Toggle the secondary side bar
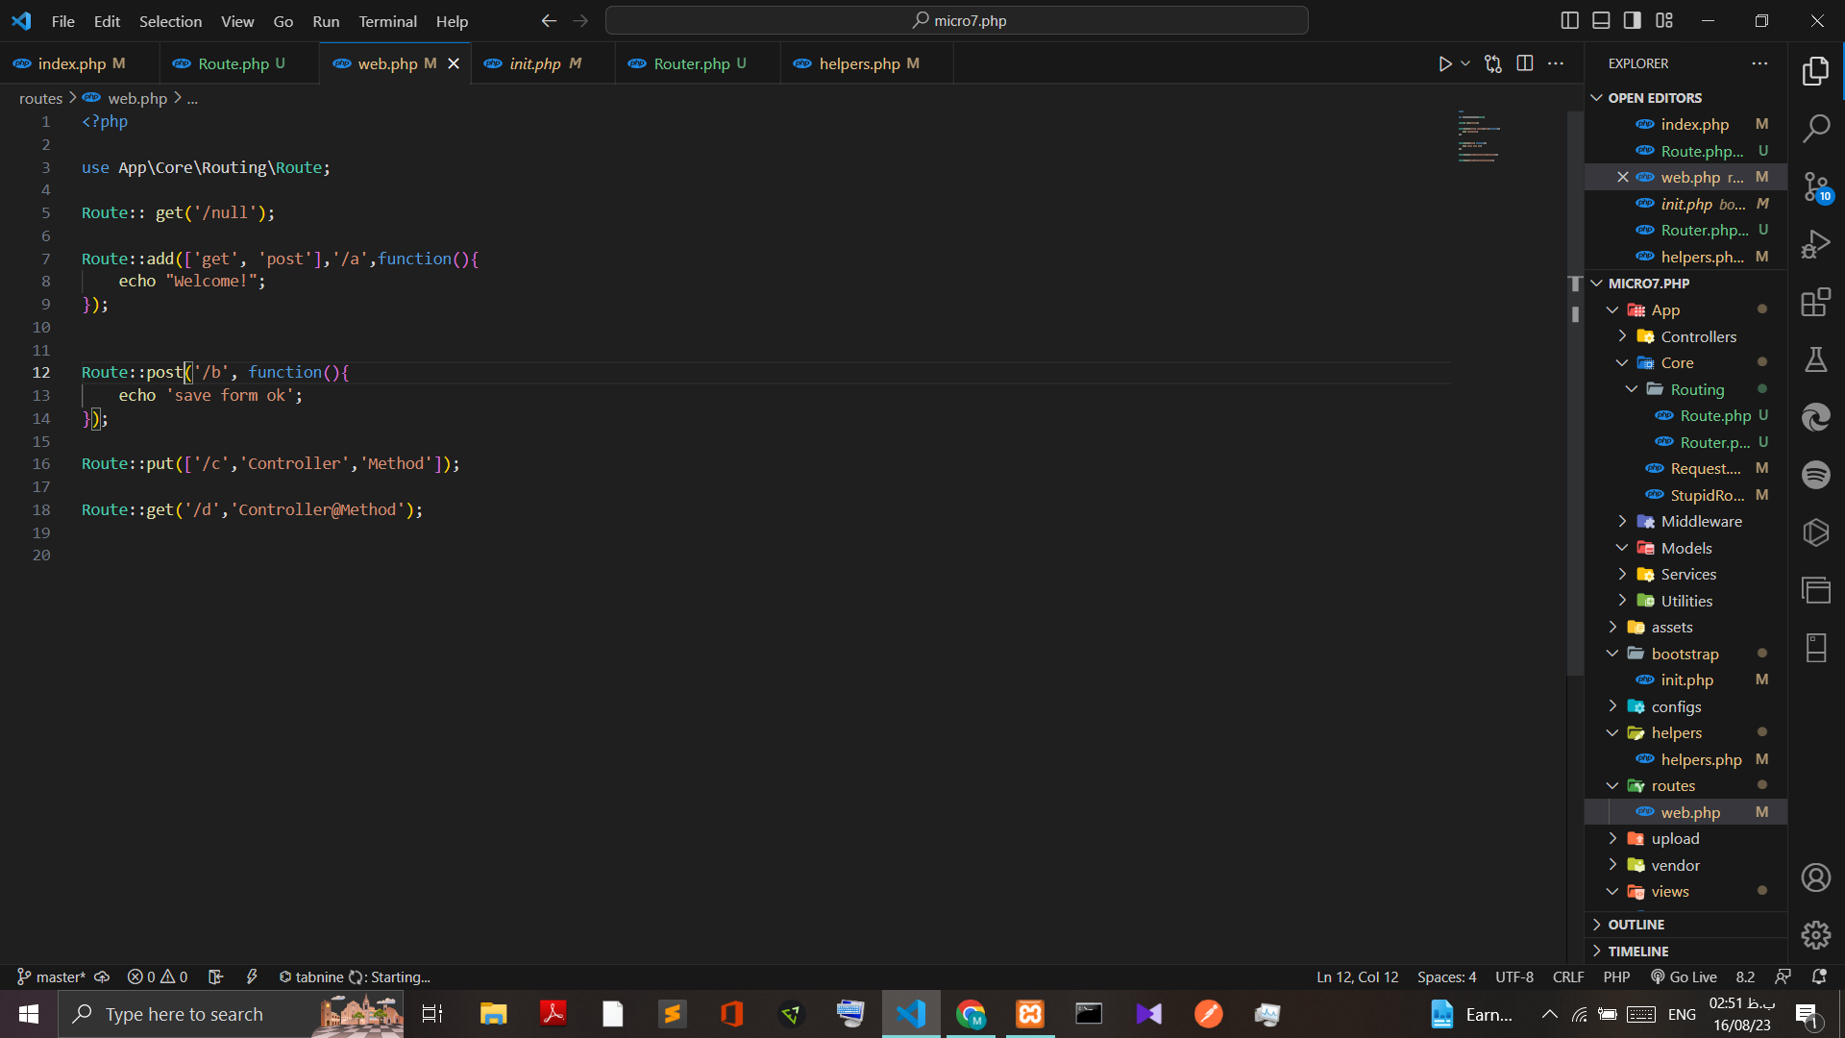The width and height of the screenshot is (1845, 1038). click(1633, 20)
